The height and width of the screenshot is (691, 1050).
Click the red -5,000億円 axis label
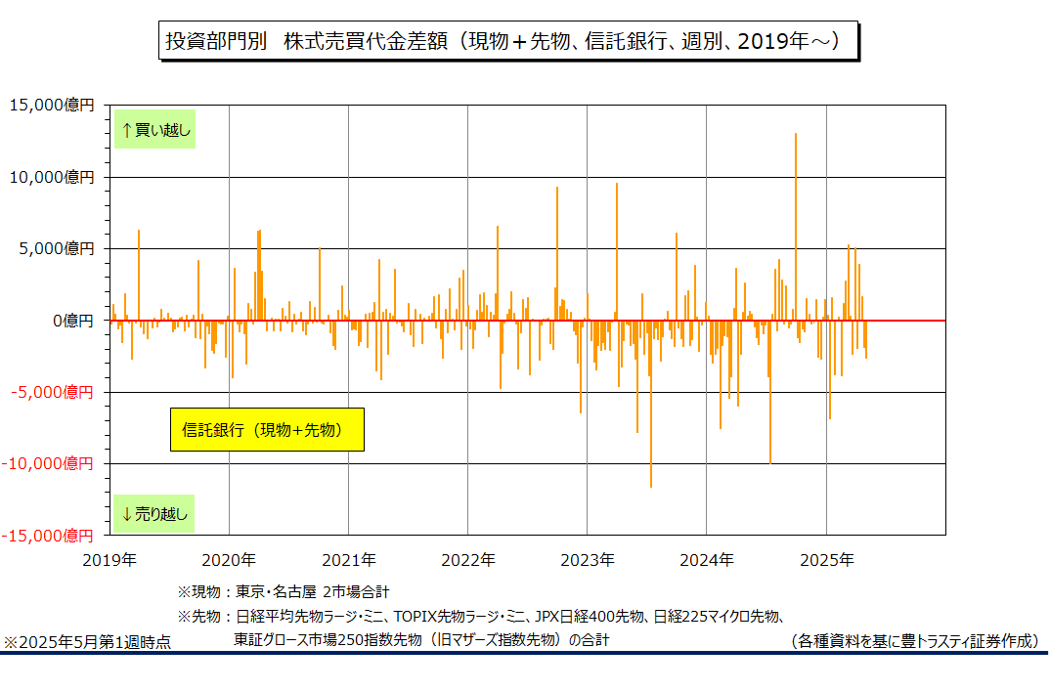(x=52, y=392)
